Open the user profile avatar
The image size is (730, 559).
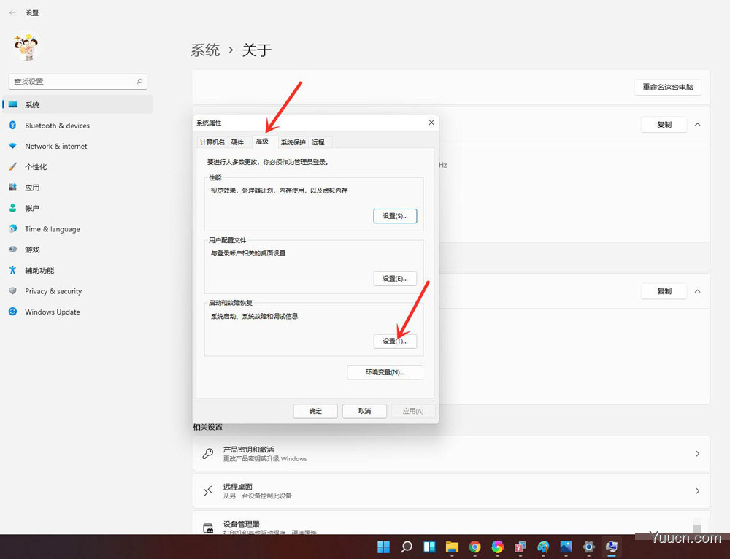[26, 47]
